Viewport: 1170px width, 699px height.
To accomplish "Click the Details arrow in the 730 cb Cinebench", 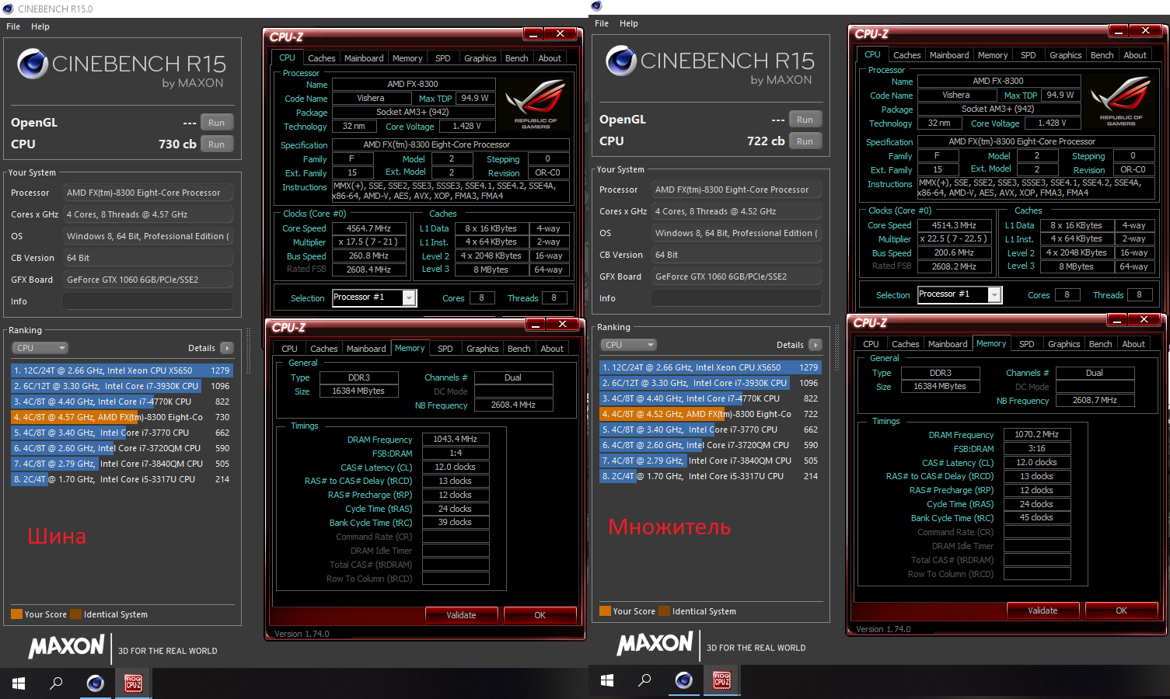I will tap(227, 348).
